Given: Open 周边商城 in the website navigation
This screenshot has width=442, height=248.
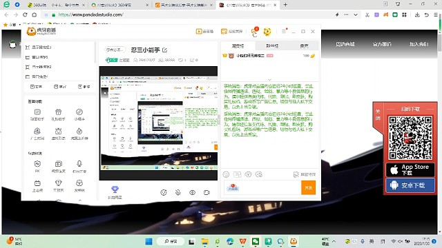Looking at the screenshot, I should point(345,44).
